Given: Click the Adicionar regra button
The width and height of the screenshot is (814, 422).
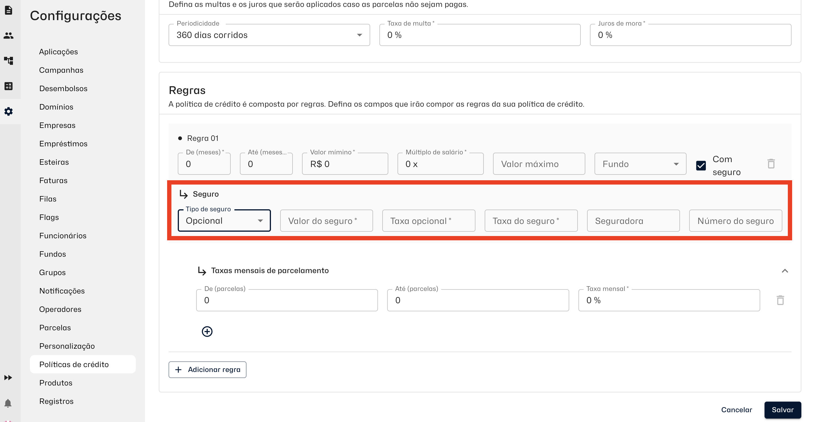Looking at the screenshot, I should (x=207, y=370).
